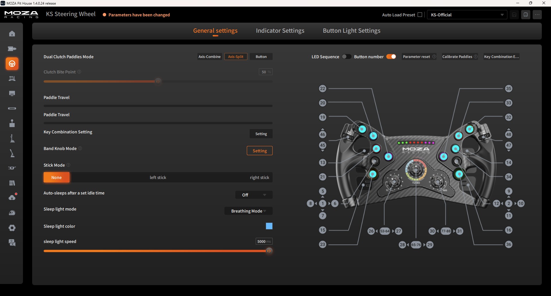The image size is (551, 296).
Task: Click the Key Combination Setting button
Action: pos(261,134)
